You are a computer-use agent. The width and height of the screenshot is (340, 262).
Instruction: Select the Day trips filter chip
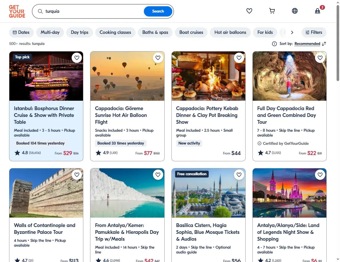(80, 32)
